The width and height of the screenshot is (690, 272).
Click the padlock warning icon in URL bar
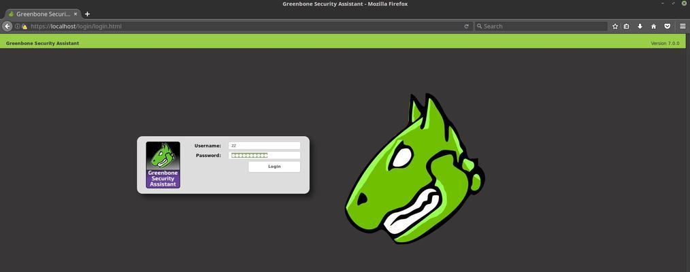pos(24,27)
